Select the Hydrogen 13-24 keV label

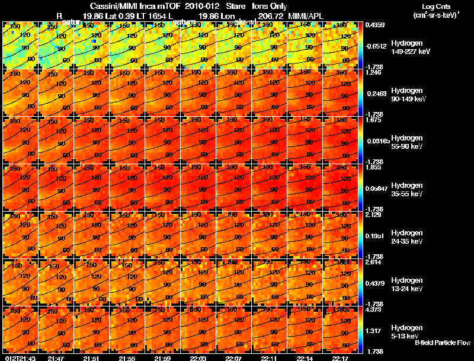(x=407, y=285)
